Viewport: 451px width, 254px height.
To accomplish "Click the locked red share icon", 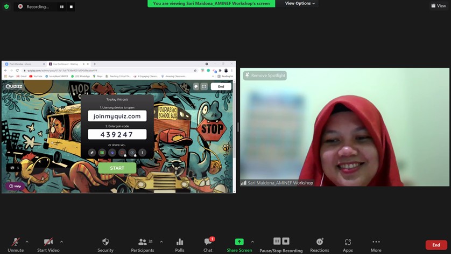I will point(122,153).
